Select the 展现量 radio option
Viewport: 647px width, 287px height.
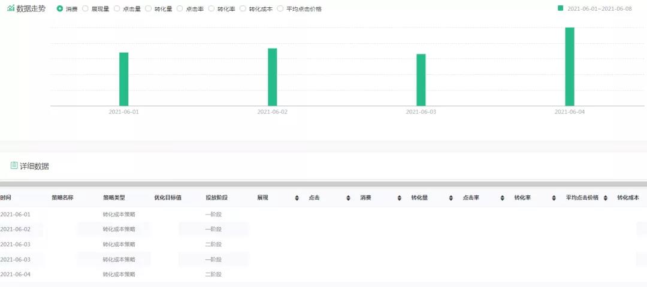85,9
